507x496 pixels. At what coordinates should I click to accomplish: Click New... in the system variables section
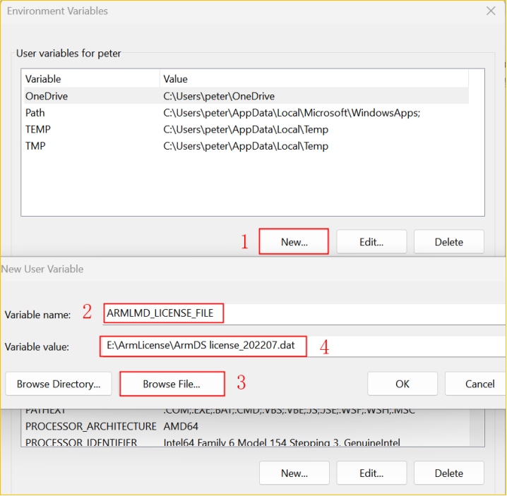pos(294,473)
